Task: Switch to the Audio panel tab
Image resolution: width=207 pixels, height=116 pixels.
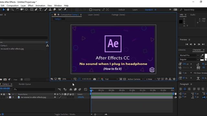Action: tap(193, 15)
